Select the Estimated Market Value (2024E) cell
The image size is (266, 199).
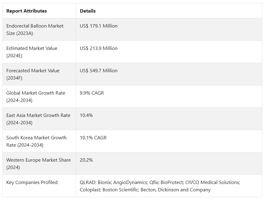click(32, 52)
